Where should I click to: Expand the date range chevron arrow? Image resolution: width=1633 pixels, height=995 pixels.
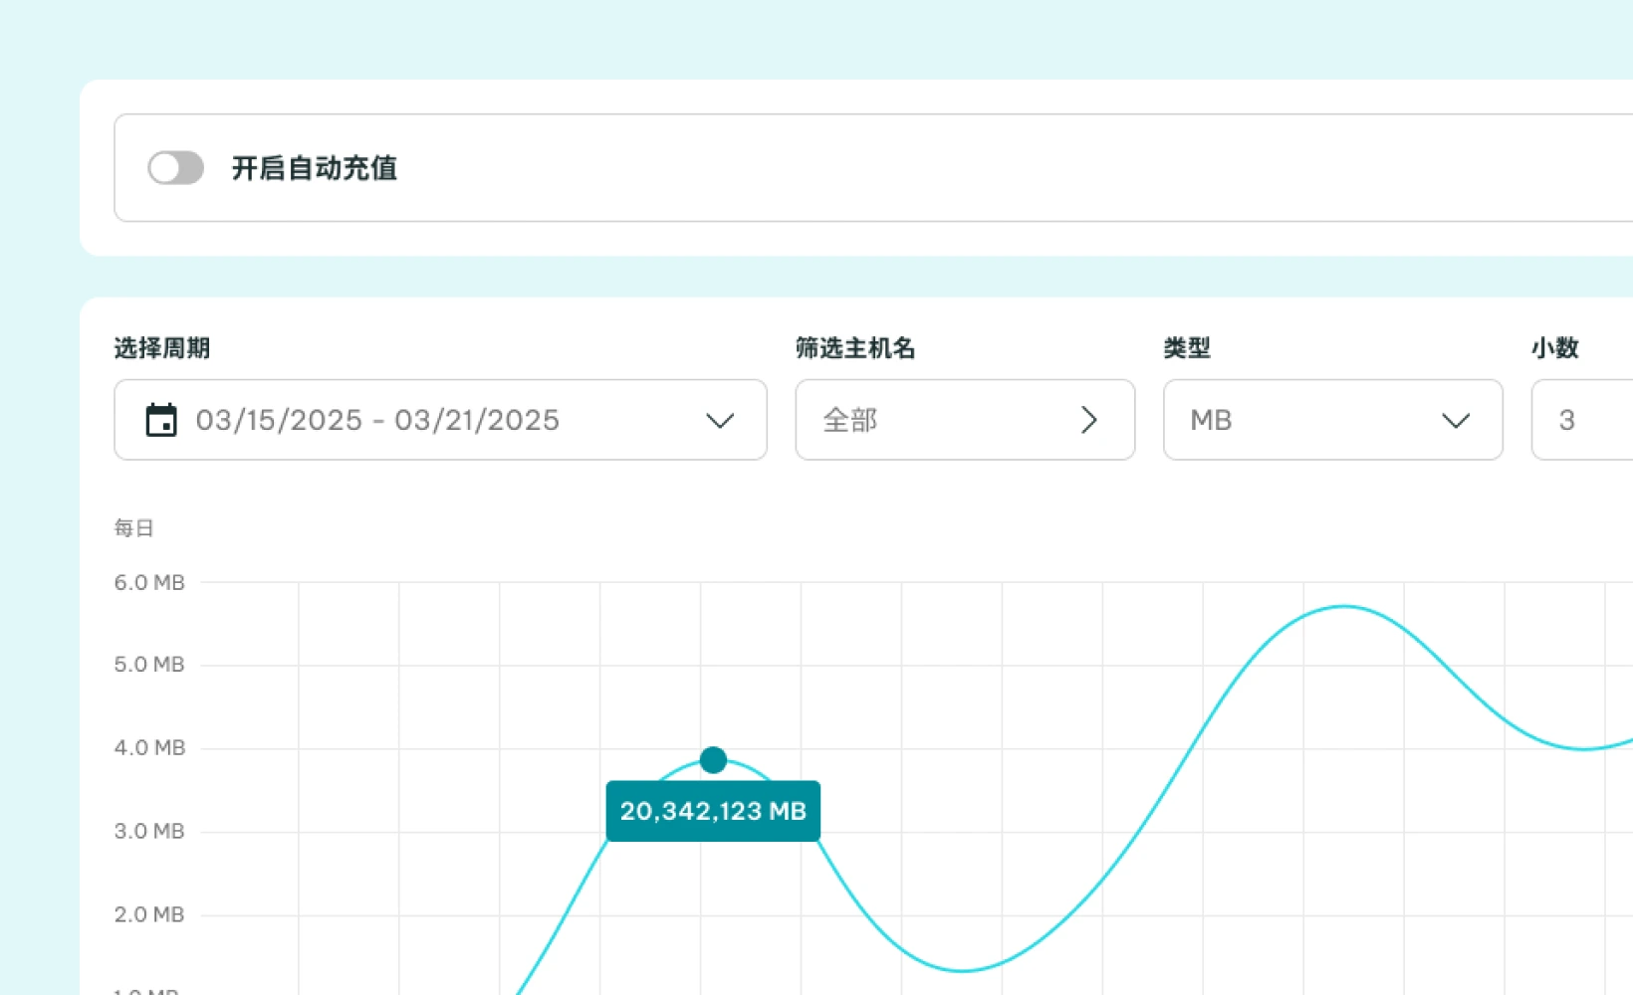719,420
